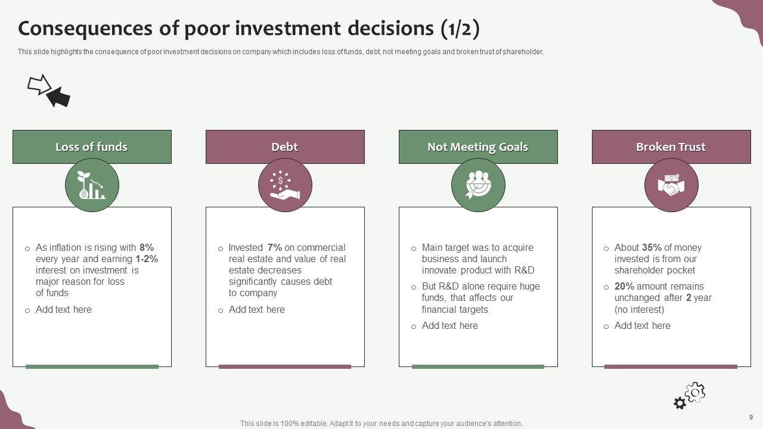
Task: Select the Broken Trust header box
Action: (x=671, y=147)
